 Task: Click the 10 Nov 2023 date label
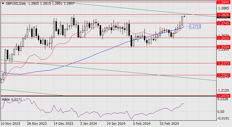10,123
